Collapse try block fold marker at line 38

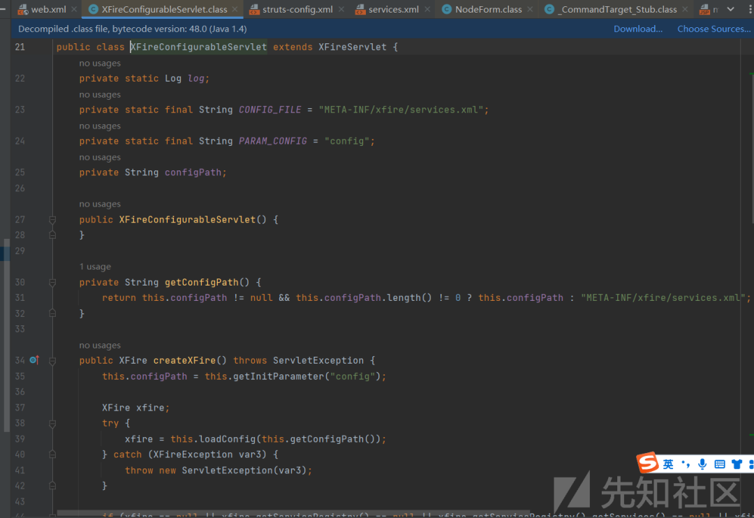click(x=52, y=424)
